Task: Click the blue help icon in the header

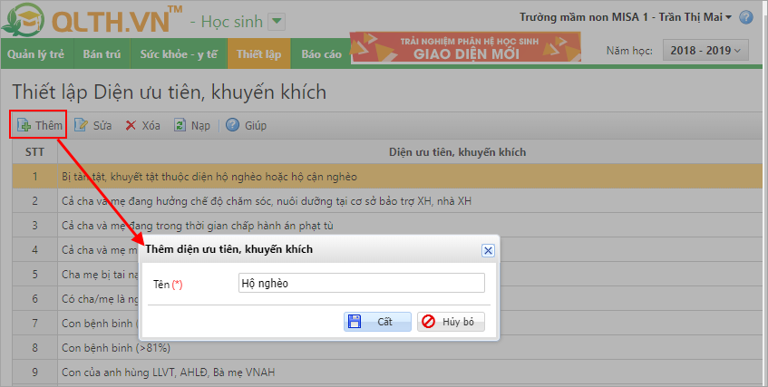Action: click(x=746, y=17)
